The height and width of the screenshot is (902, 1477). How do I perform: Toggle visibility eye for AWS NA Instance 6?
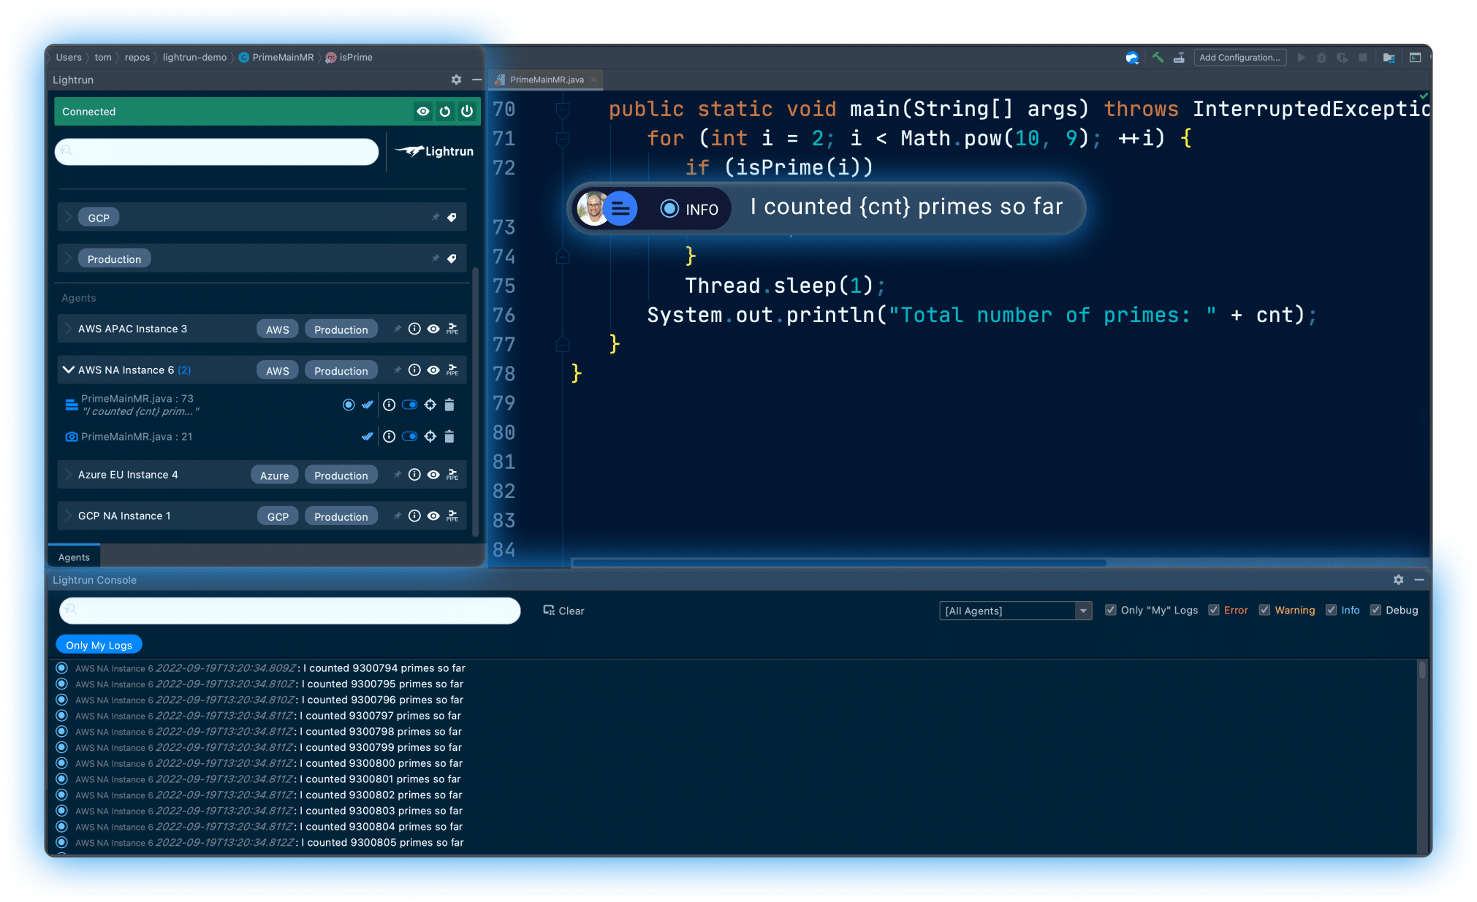(x=433, y=370)
